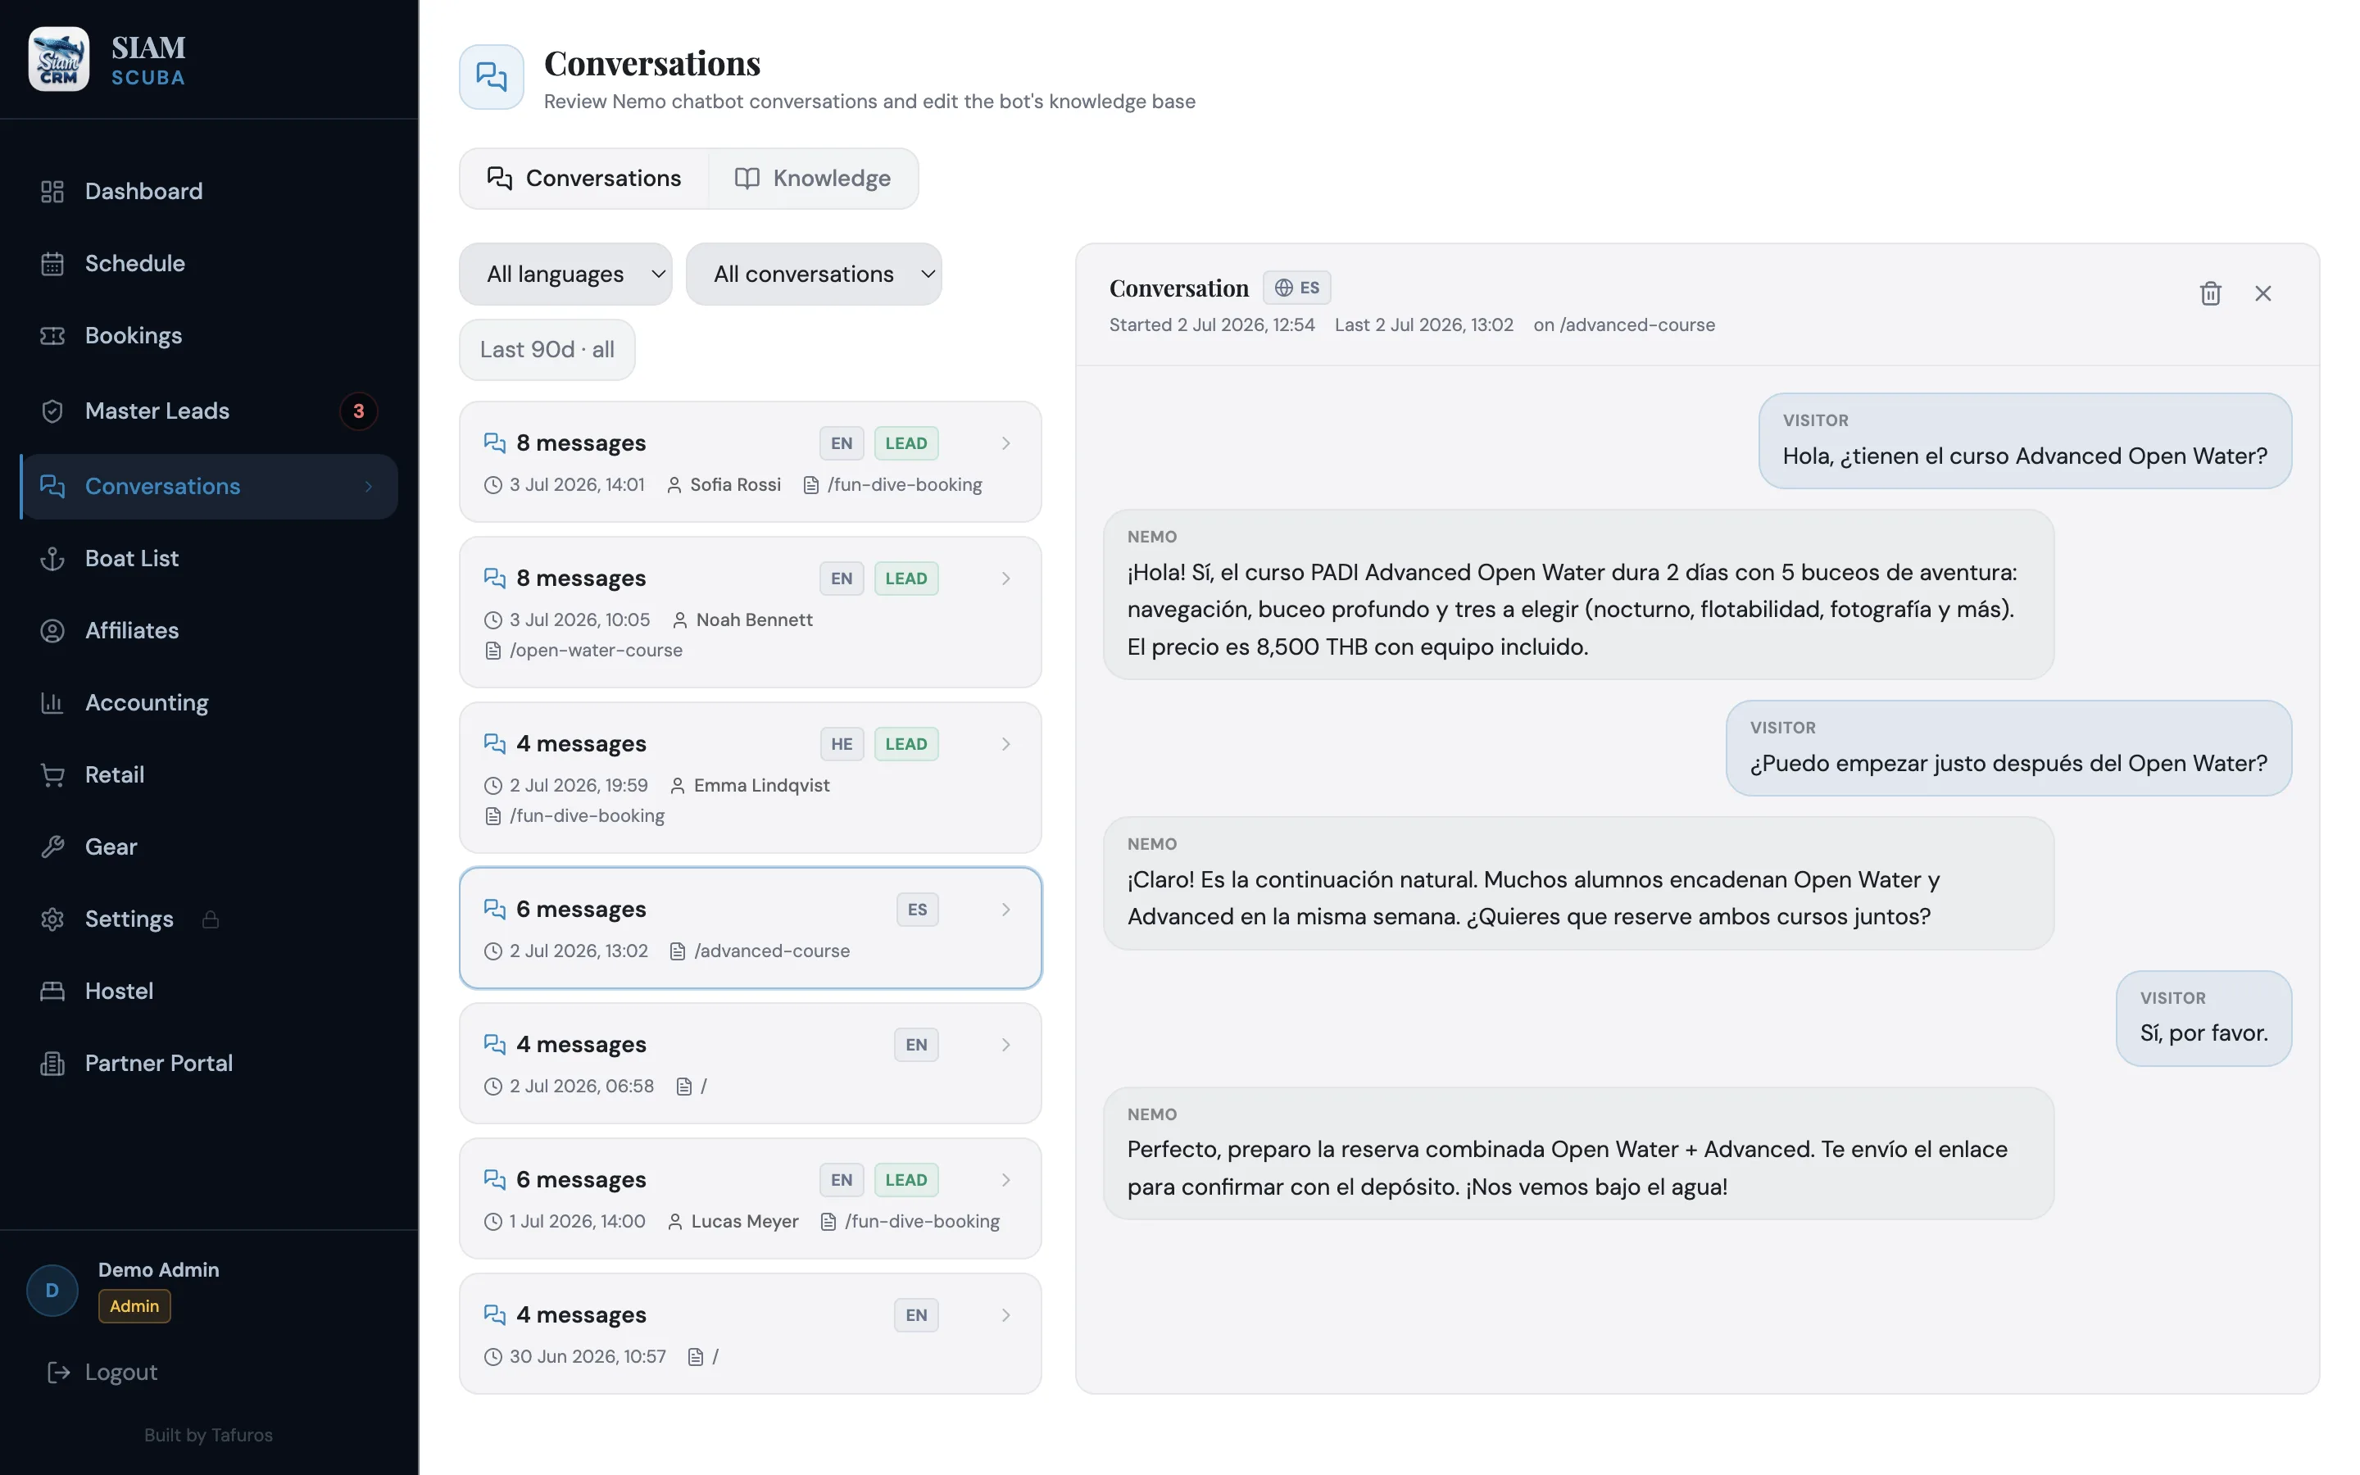2360x1475 pixels.
Task: Click the Hostel bed icon
Action: click(52, 992)
